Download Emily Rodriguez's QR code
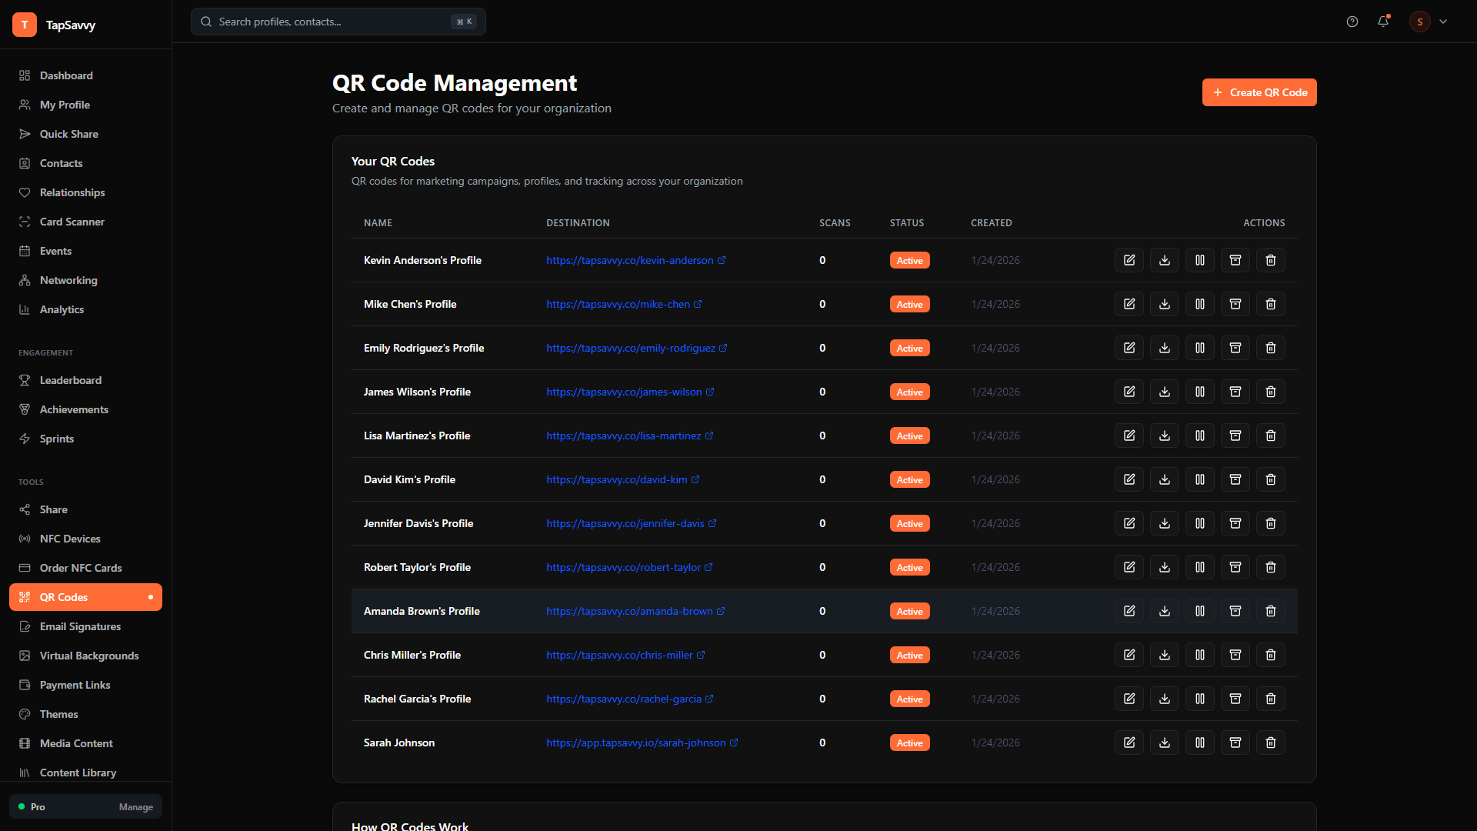 click(1164, 348)
